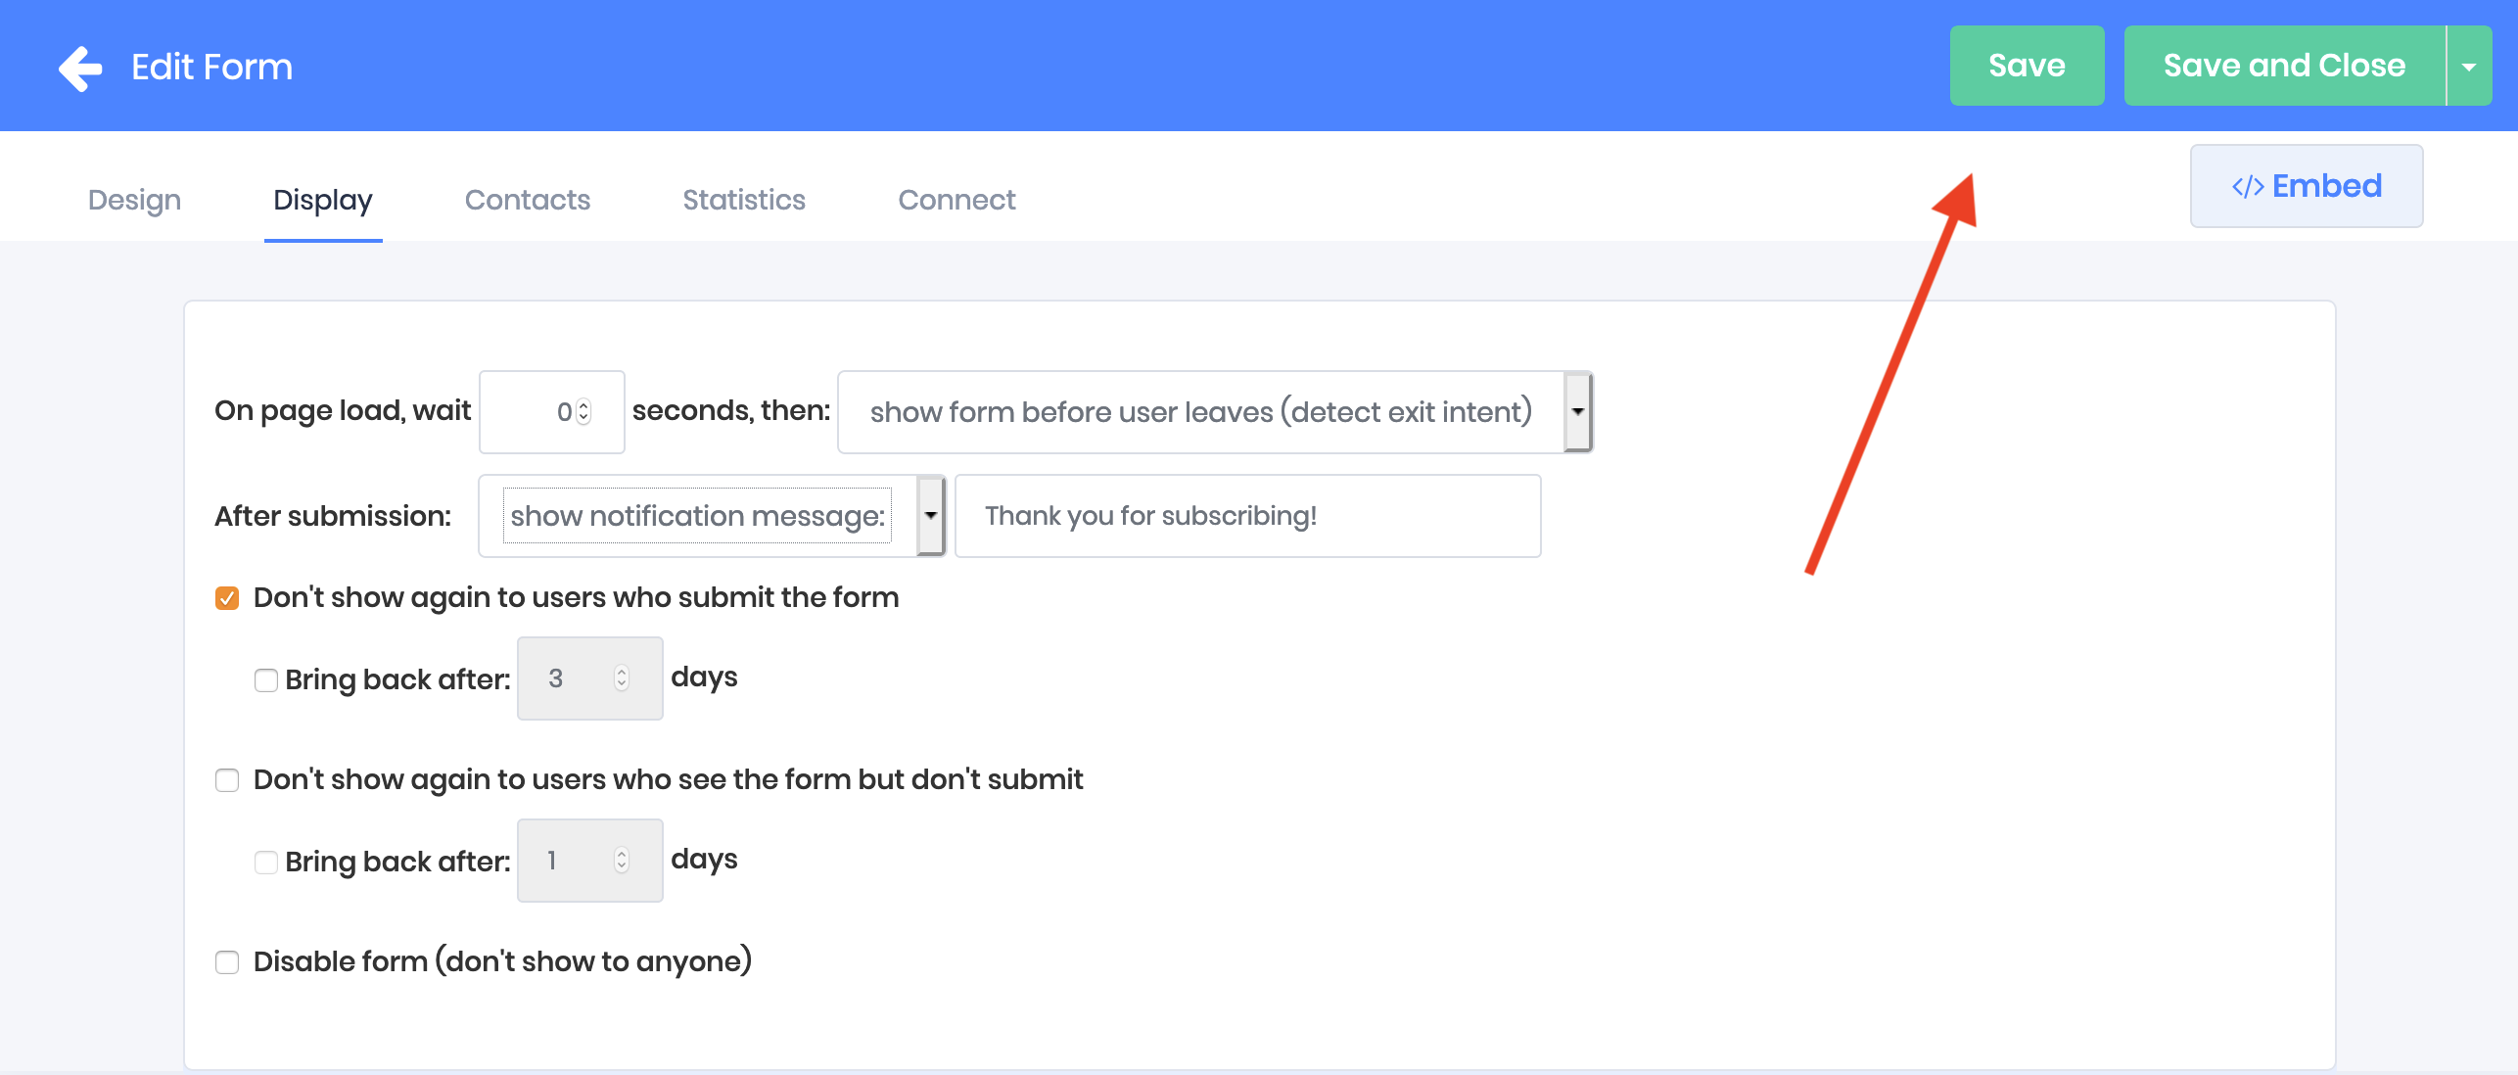The image size is (2518, 1075).
Task: Open the Save and Close dropdown arrow
Action: (x=2469, y=67)
